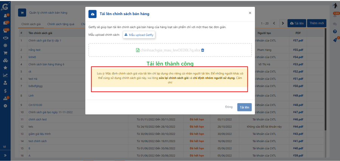Click the Thêm mới button
Viewport: 340px width, 161px height.
coord(316,23)
